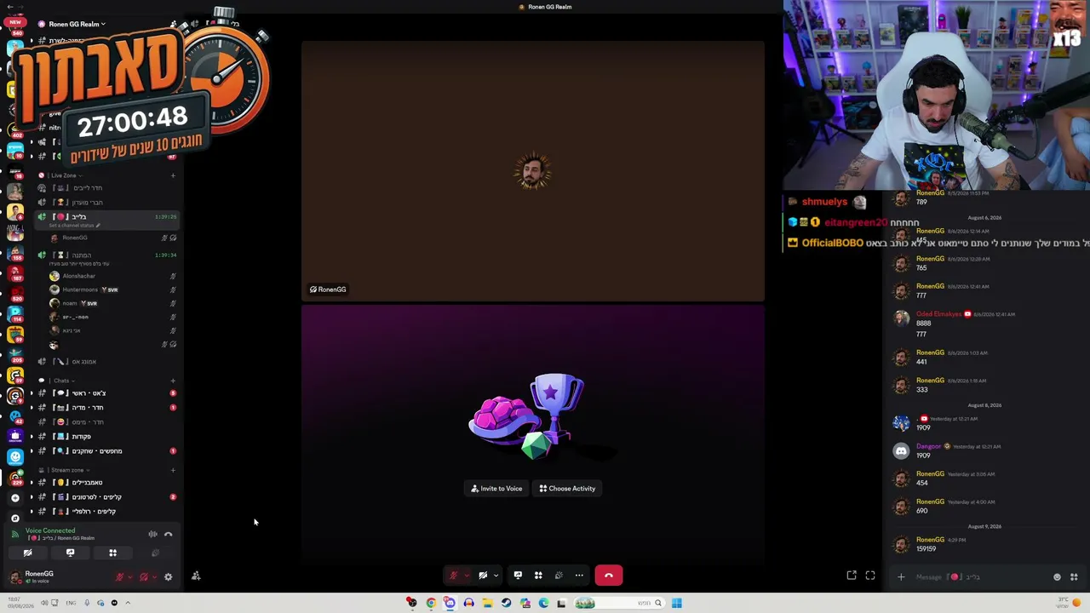Open microphone options arrow in call bar

click(466, 576)
